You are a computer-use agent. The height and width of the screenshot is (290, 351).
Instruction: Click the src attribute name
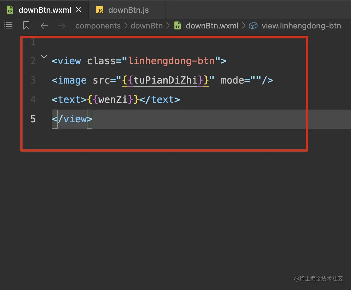(x=101, y=80)
